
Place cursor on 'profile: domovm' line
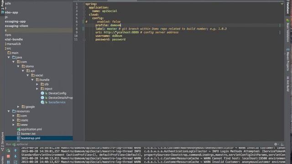pos(108,25)
